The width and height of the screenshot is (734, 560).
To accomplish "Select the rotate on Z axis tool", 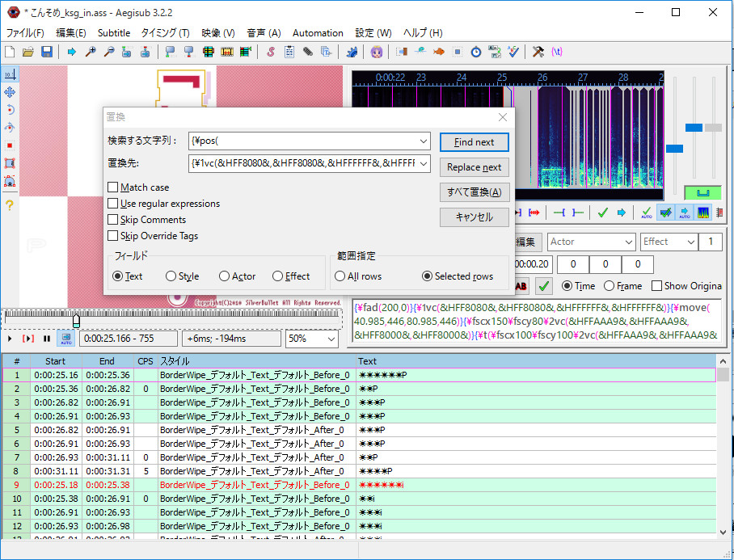I will click(x=10, y=110).
